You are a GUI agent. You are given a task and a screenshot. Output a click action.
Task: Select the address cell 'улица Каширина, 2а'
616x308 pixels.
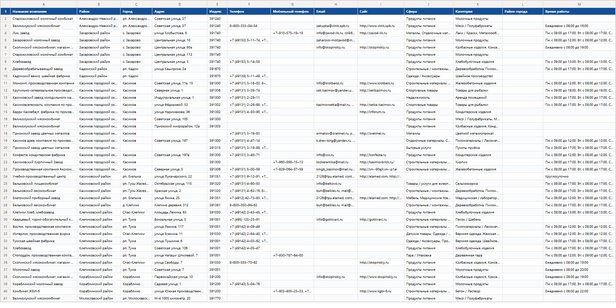click(180, 69)
